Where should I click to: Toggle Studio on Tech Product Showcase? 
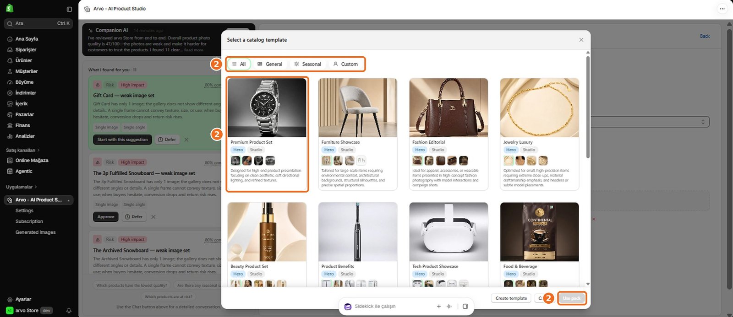pyautogui.click(x=438, y=274)
